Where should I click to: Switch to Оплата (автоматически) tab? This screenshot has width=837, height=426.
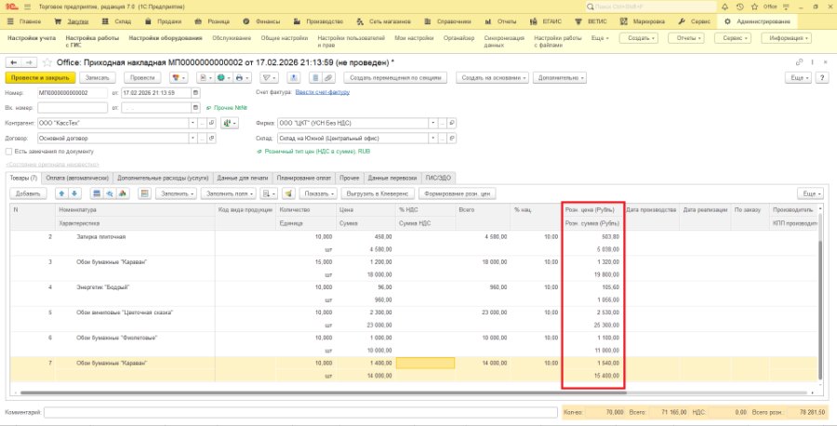tap(77, 178)
